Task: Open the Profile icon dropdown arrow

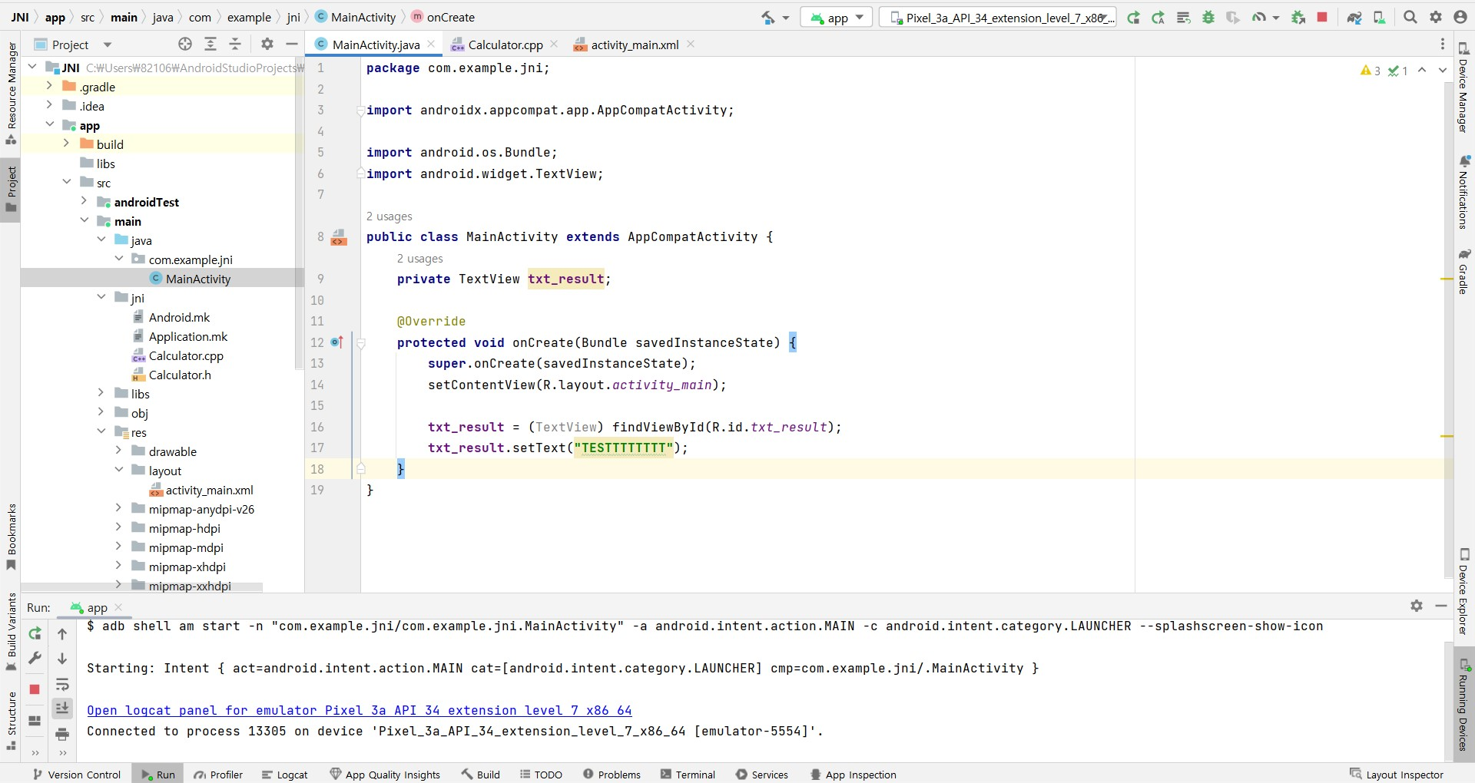Action: tap(1276, 18)
